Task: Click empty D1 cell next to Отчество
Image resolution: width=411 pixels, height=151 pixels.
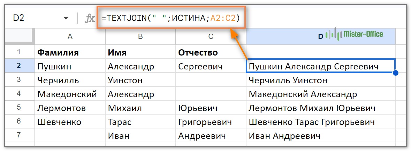Action: point(321,52)
